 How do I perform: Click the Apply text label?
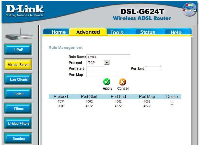[x=108, y=88]
